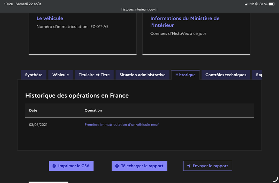Open Première immatriculation d'un véhicule neuf link
The width and height of the screenshot is (279, 183).
click(121, 125)
